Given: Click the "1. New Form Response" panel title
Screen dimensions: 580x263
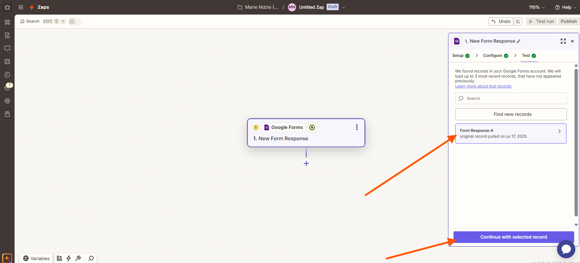Looking at the screenshot, I should [x=490, y=41].
